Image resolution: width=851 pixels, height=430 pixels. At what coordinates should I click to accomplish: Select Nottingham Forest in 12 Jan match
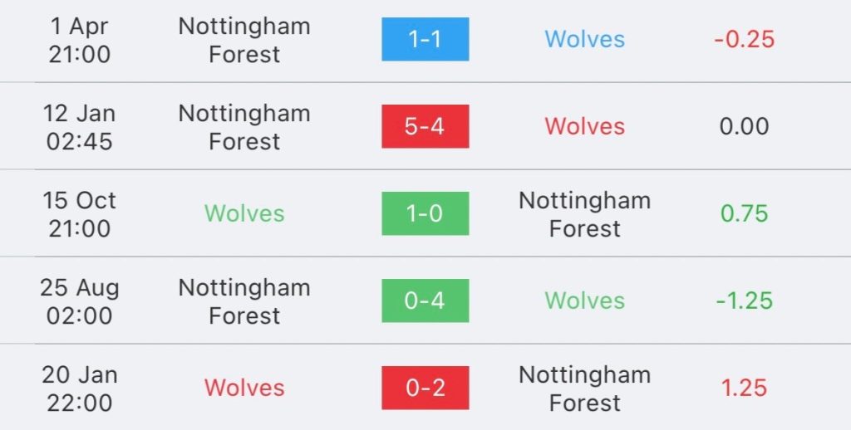point(244,128)
